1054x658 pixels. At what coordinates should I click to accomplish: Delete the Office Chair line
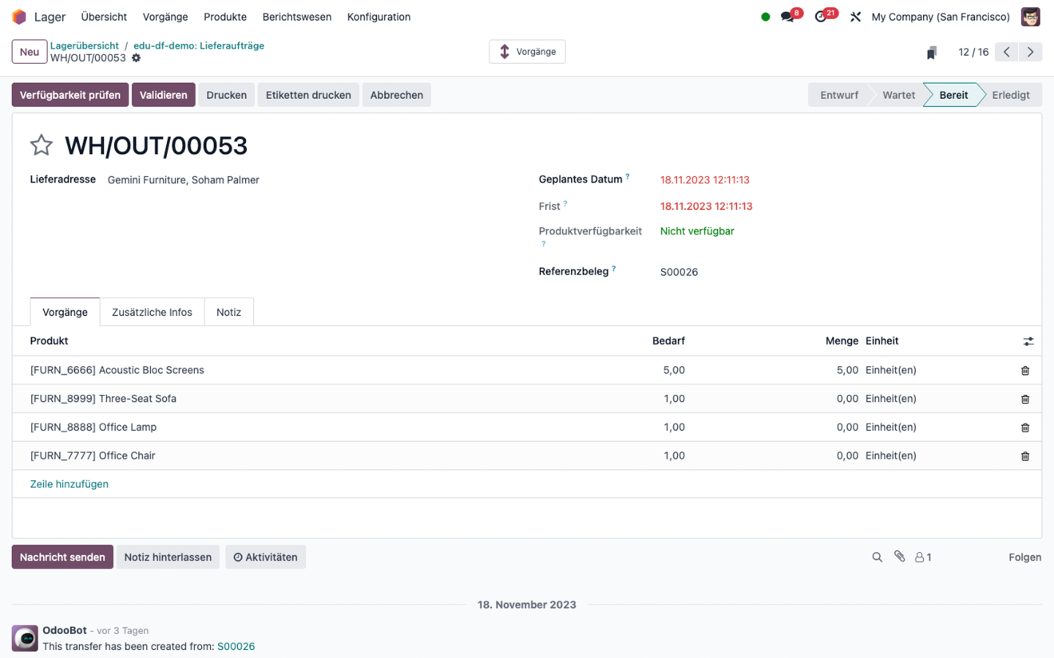click(x=1025, y=457)
